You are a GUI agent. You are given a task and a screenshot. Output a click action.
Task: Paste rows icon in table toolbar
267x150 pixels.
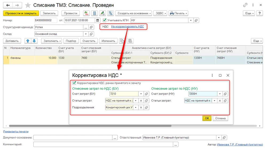[x=130, y=41]
